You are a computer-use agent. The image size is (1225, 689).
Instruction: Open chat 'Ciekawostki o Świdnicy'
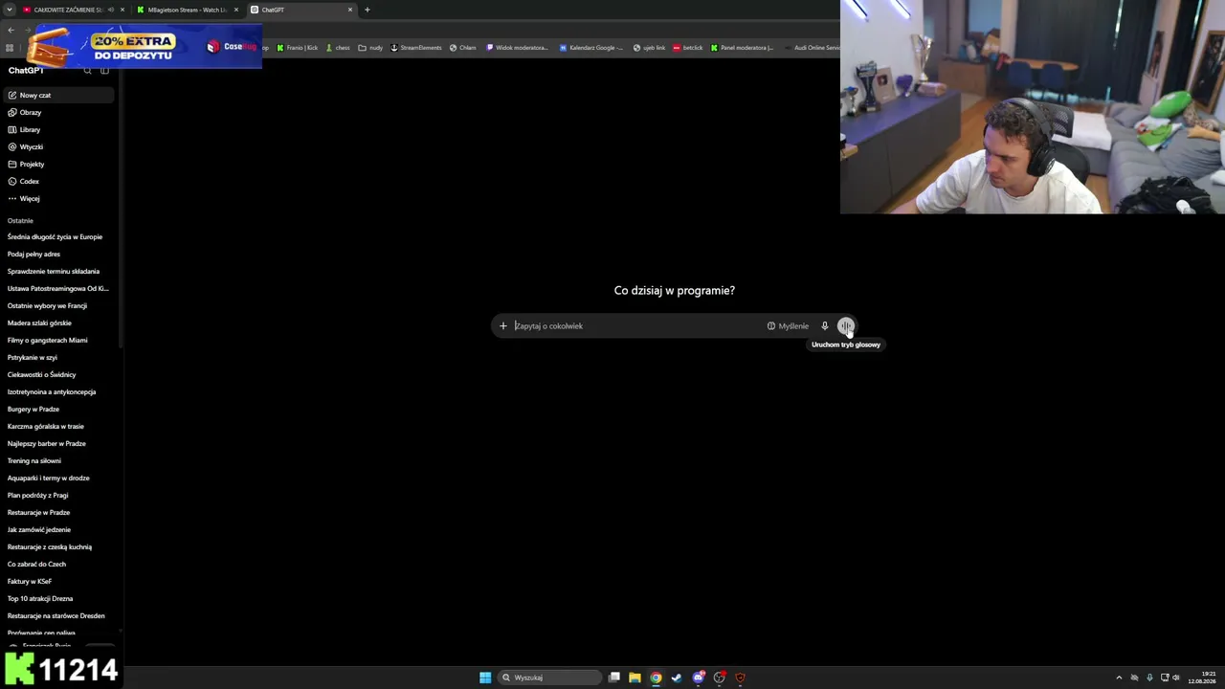[58, 375]
